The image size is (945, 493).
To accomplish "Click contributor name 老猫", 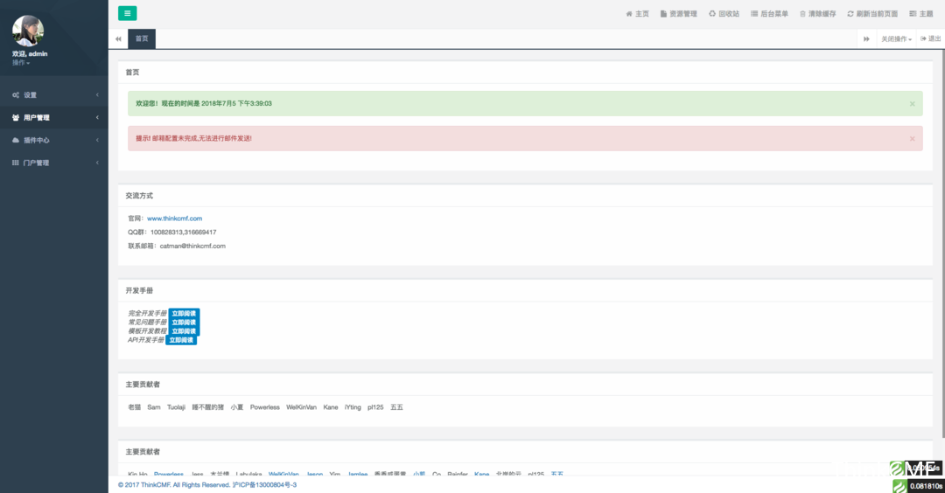I will [x=135, y=407].
